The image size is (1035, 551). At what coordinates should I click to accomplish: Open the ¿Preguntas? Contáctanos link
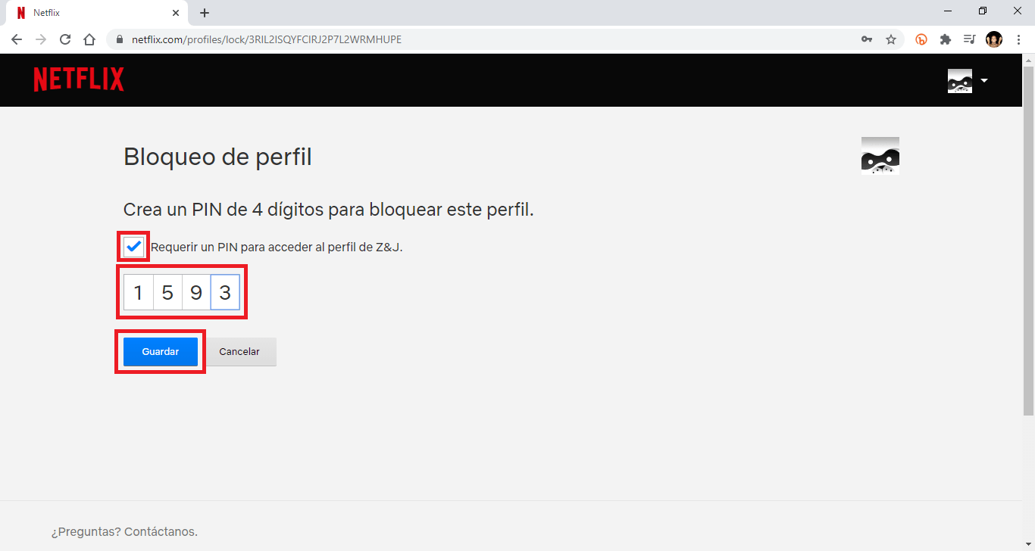pos(124,532)
